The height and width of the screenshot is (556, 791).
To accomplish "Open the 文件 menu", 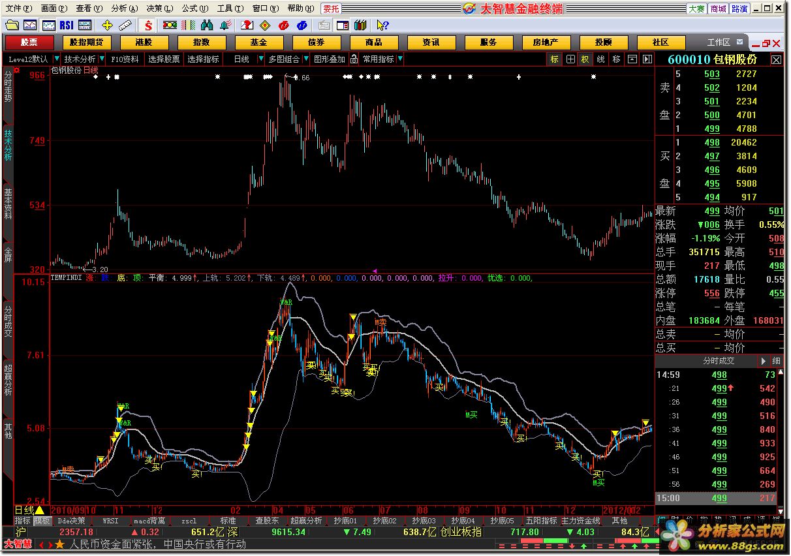I will (18, 8).
